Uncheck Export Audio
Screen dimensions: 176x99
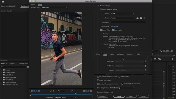pos(113,30)
